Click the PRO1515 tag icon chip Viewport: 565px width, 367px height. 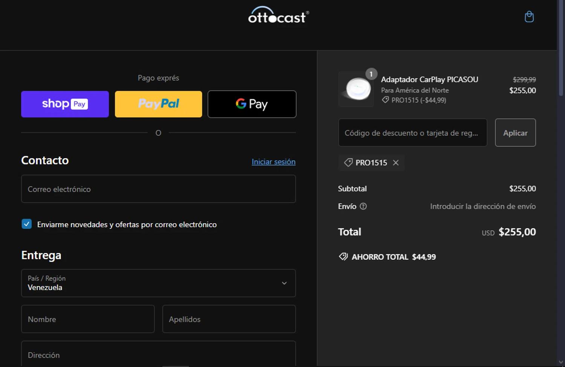[348, 163]
